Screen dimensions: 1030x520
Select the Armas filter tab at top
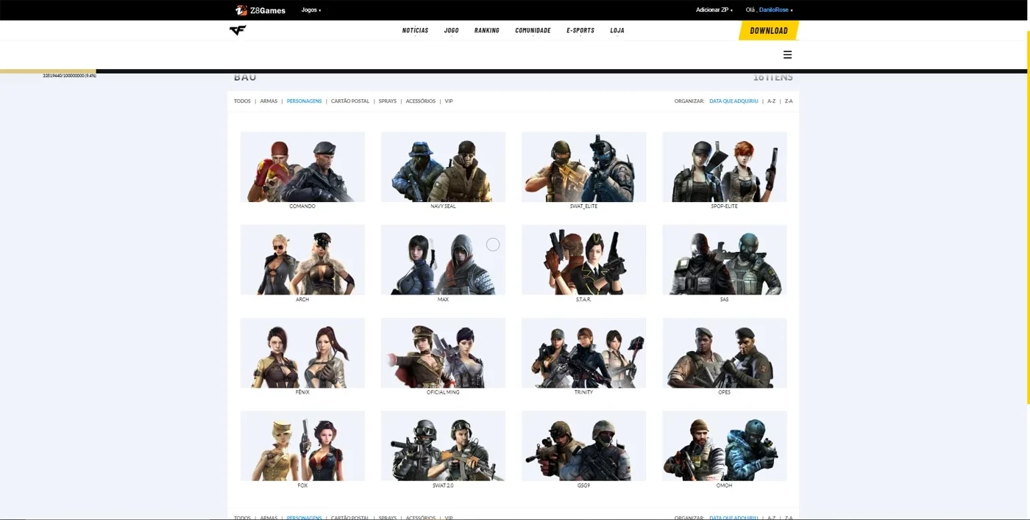pos(269,101)
